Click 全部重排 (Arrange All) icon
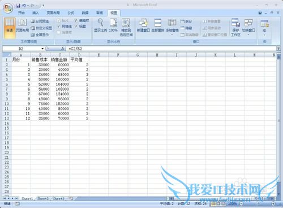This screenshot has height=208, width=283. pyautogui.click(x=158, y=23)
